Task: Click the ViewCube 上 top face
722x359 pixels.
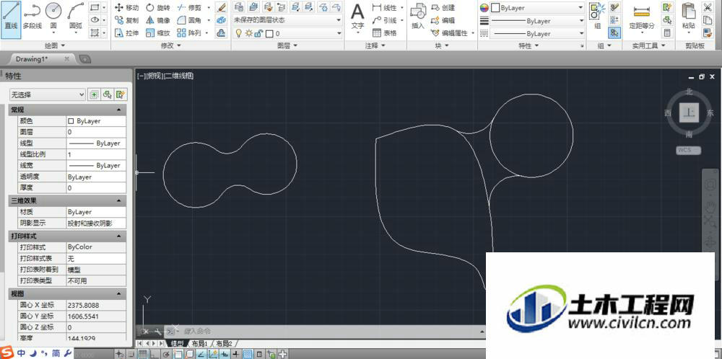Action: click(x=689, y=112)
